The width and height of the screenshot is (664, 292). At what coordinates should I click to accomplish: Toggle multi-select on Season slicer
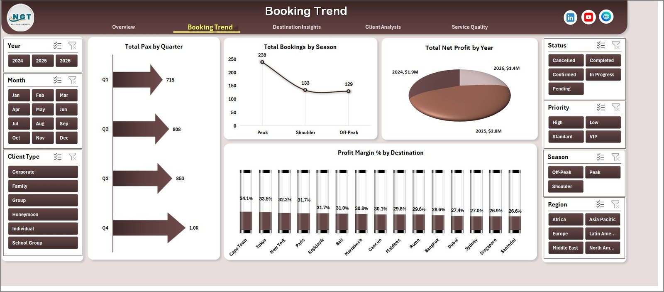601,157
